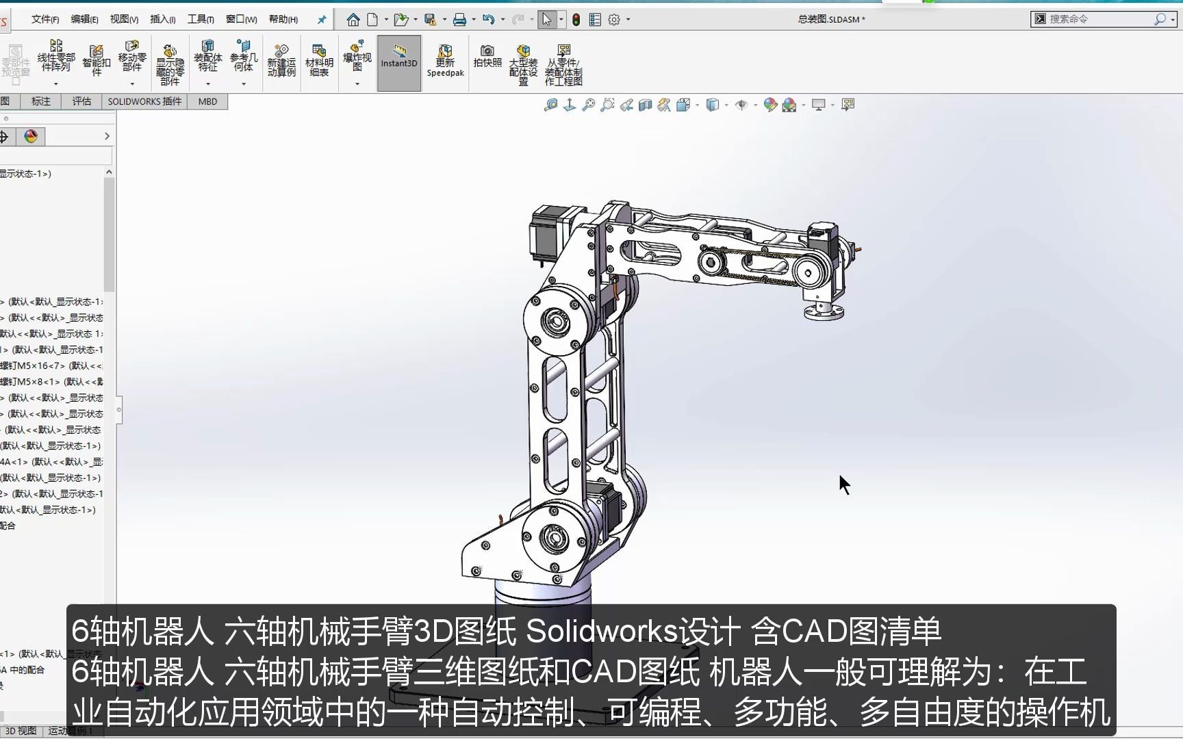Open the 插入 menu
The height and width of the screenshot is (739, 1183).
tap(162, 18)
